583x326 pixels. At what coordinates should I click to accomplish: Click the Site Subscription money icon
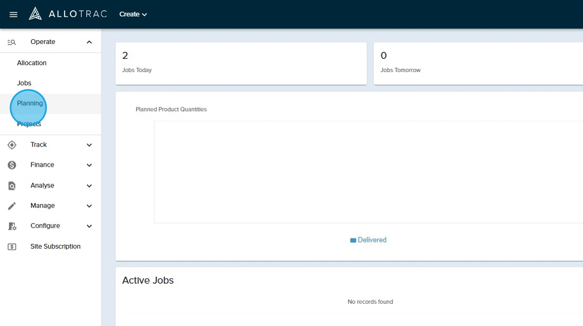12,247
